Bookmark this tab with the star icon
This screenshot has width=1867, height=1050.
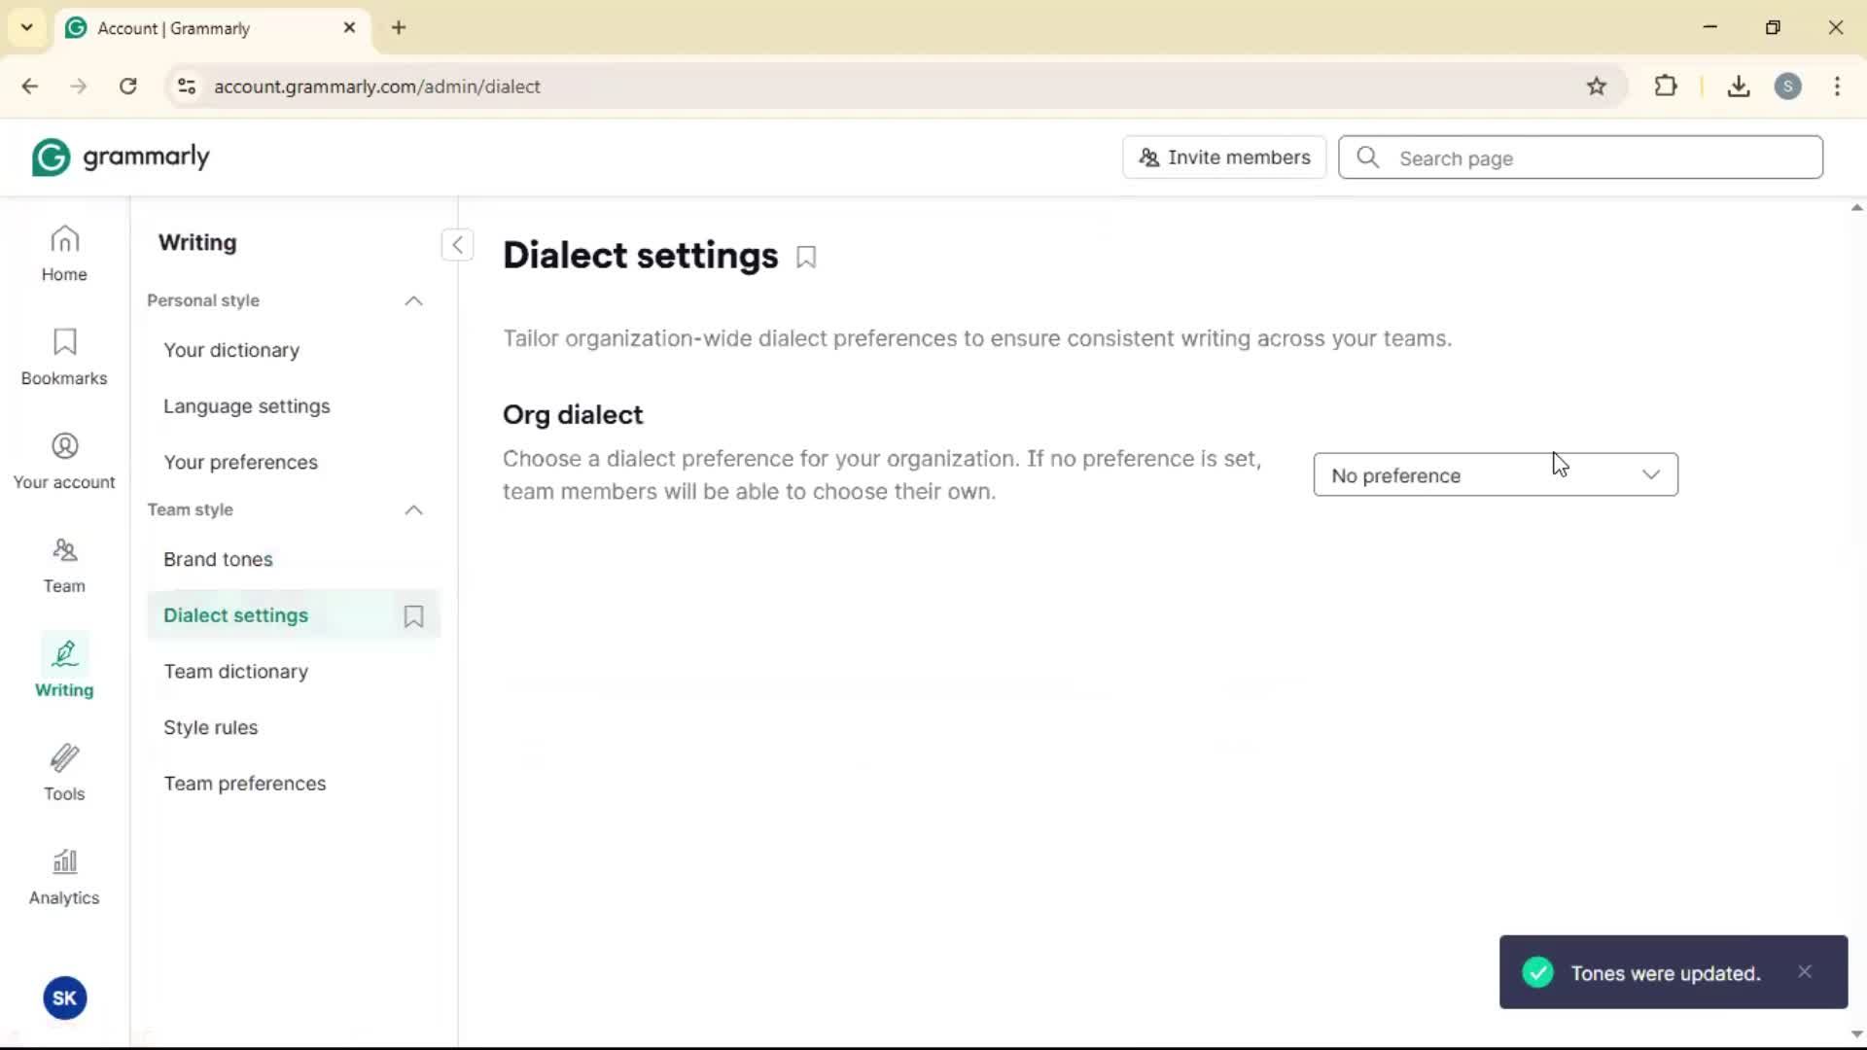pos(1597,87)
